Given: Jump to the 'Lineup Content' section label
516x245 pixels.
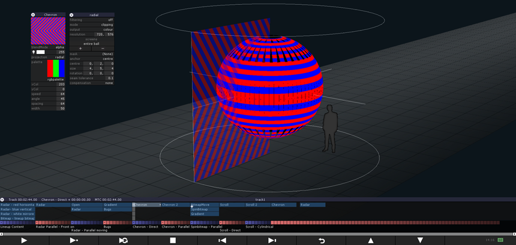Looking at the screenshot, I should coord(12,226).
